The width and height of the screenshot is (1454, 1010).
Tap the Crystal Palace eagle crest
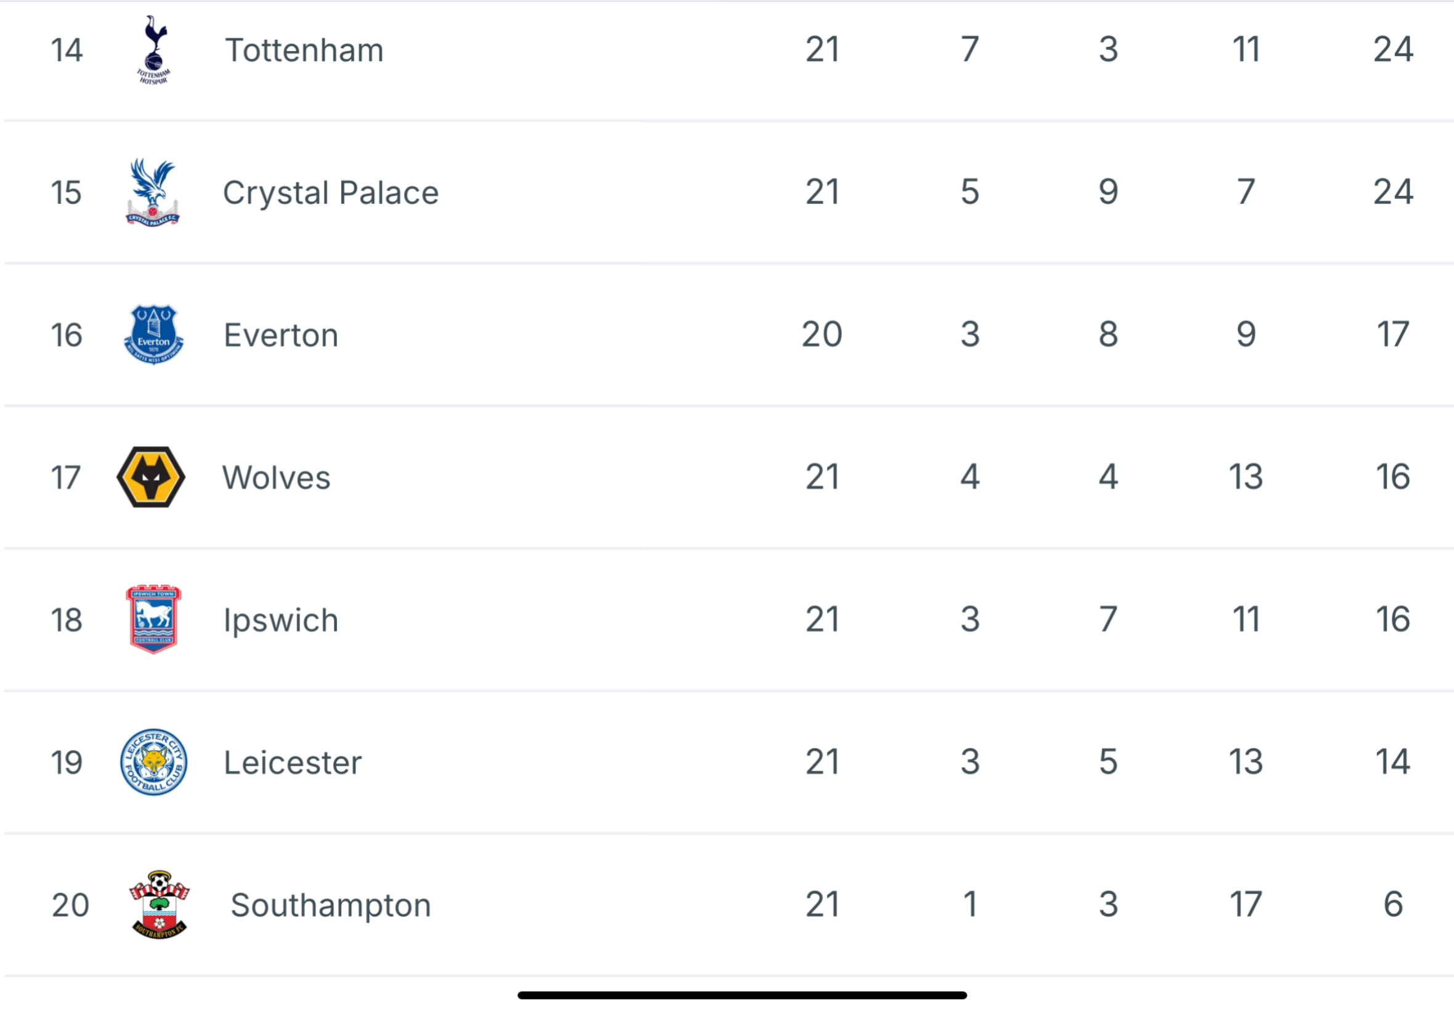(153, 192)
